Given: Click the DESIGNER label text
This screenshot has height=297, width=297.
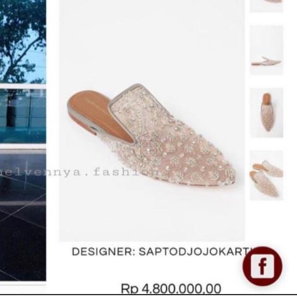Looking at the screenshot, I should click(103, 251).
